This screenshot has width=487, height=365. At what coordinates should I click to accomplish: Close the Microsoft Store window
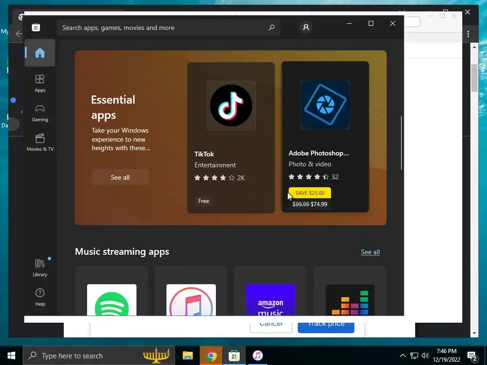(393, 24)
